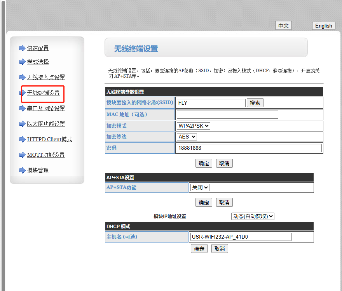
Task: Click 确定 under the password field
Action: [x=204, y=163]
